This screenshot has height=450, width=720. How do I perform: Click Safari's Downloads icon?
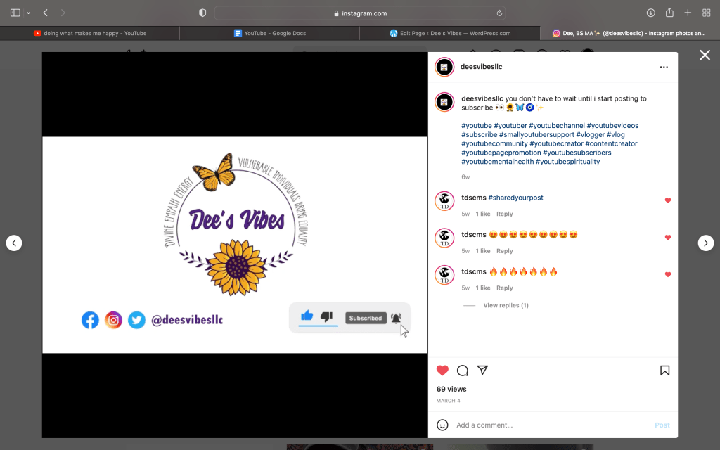(x=650, y=13)
